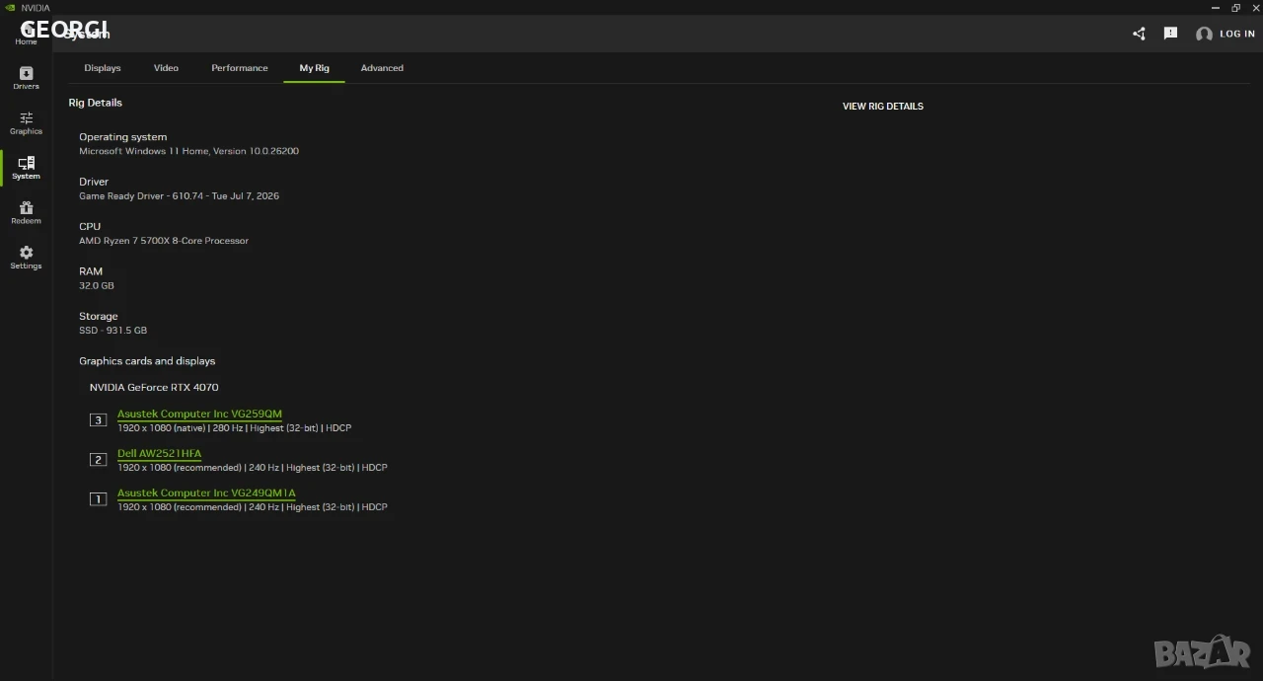Go to Home in the sidebar
Viewport: 1263px width, 681px height.
pos(26,35)
